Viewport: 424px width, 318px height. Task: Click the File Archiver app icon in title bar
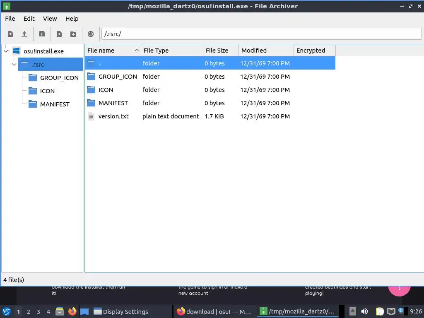(7, 6)
